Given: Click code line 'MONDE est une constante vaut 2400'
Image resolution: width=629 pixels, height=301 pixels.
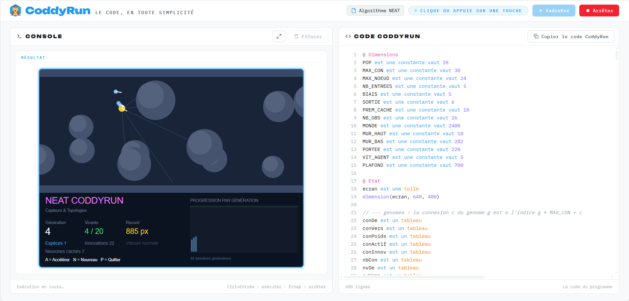Looking at the screenshot, I should [411, 126].
